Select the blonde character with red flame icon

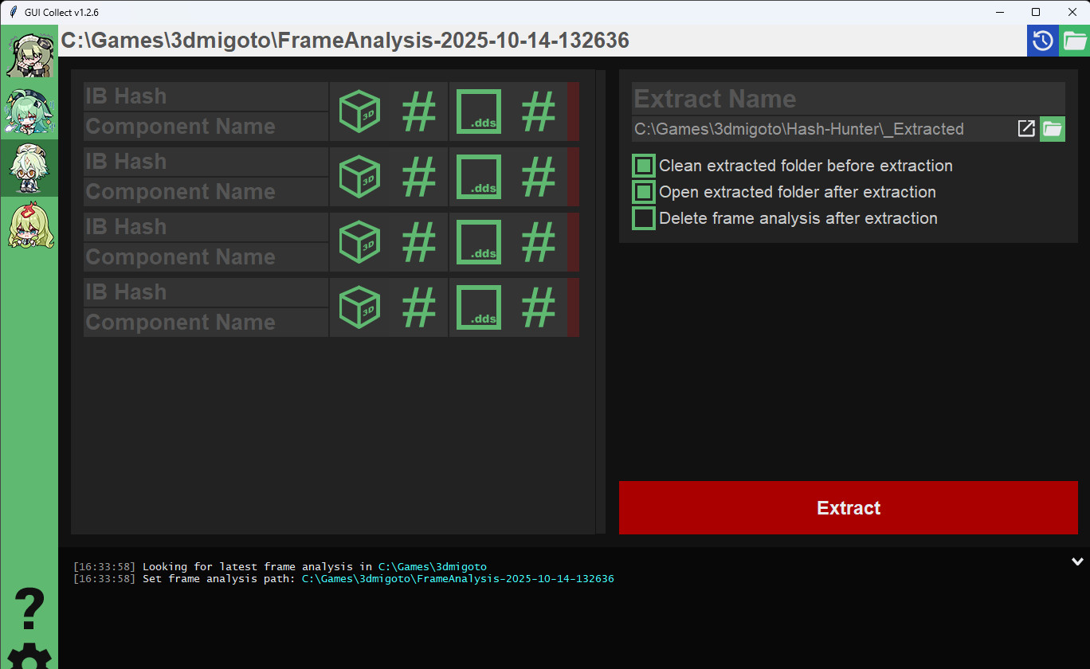[29, 225]
